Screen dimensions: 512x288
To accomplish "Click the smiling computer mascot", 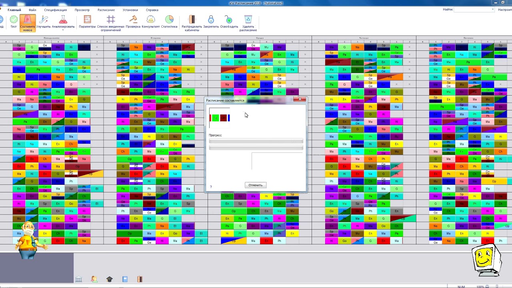I will (487, 259).
